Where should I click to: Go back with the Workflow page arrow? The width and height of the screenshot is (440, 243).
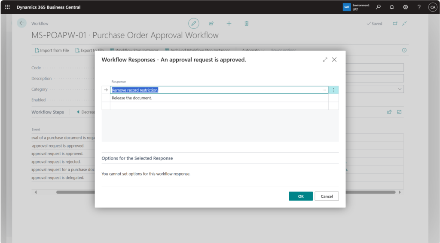pyautogui.click(x=21, y=23)
